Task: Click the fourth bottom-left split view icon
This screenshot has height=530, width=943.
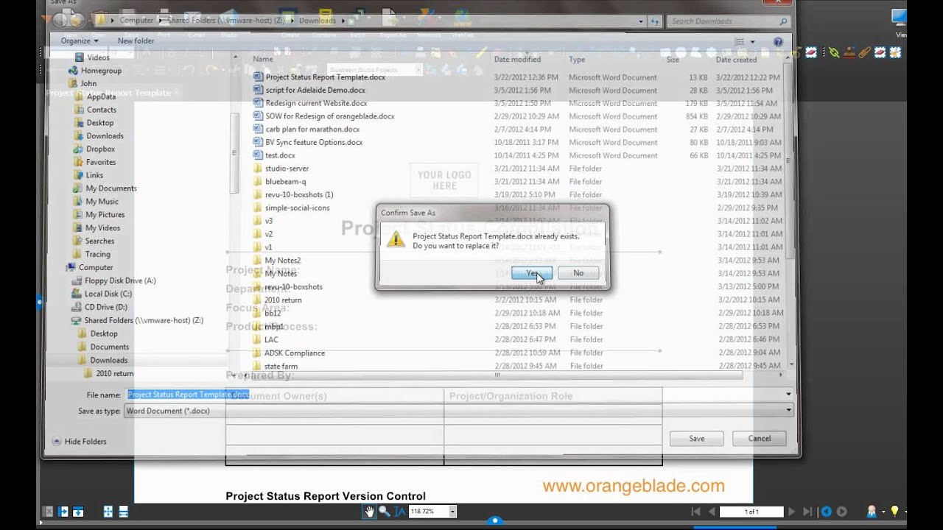Action: 108,511
